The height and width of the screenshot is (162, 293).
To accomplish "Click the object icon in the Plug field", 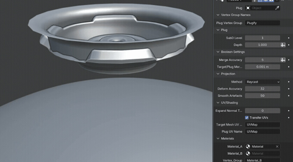I will coord(248,8).
